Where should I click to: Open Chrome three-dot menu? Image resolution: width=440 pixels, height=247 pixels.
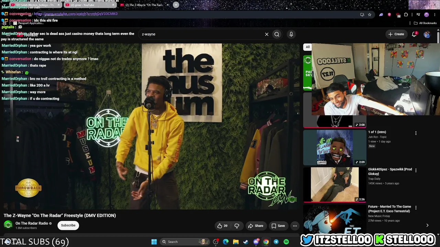[434, 15]
